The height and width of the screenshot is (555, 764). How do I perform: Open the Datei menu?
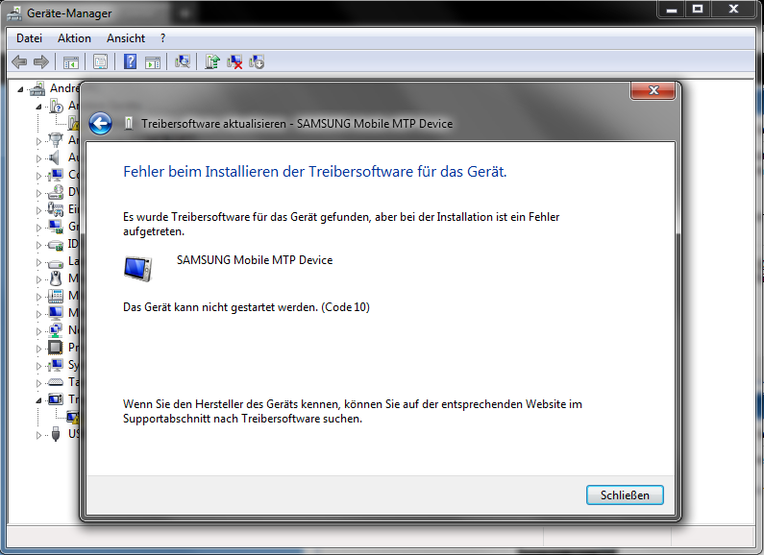29,38
